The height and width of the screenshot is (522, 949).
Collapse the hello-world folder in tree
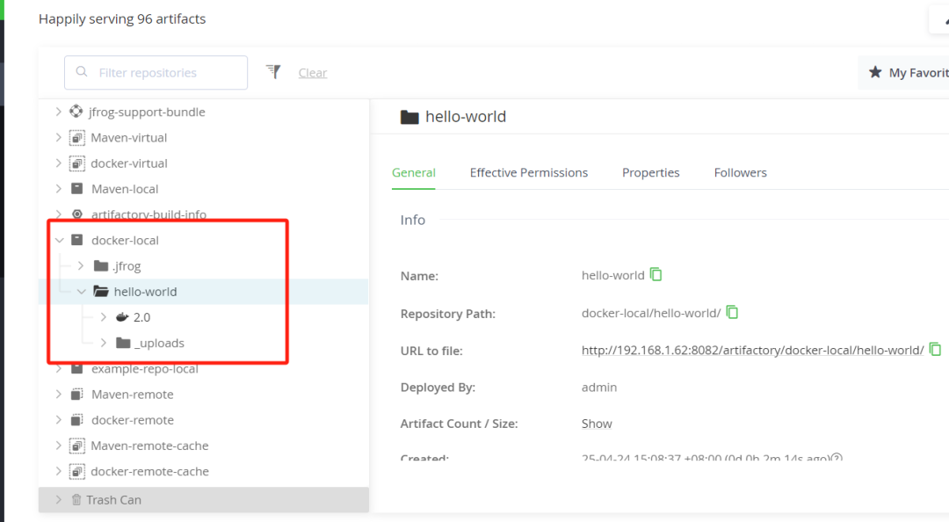click(x=82, y=291)
